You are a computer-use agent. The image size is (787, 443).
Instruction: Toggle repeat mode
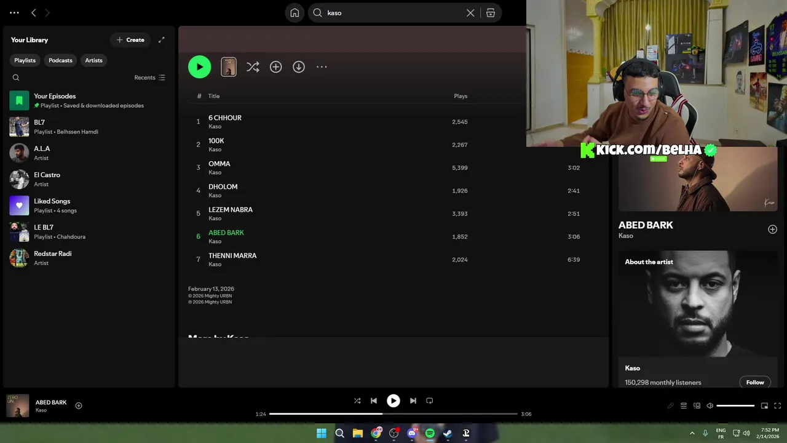tap(430, 401)
